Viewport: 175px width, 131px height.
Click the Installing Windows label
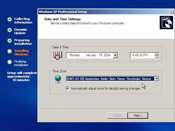click(x=22, y=52)
